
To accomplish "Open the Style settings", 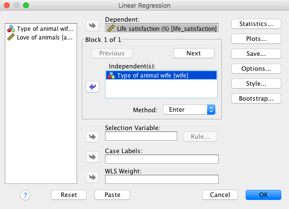I will click(x=256, y=83).
